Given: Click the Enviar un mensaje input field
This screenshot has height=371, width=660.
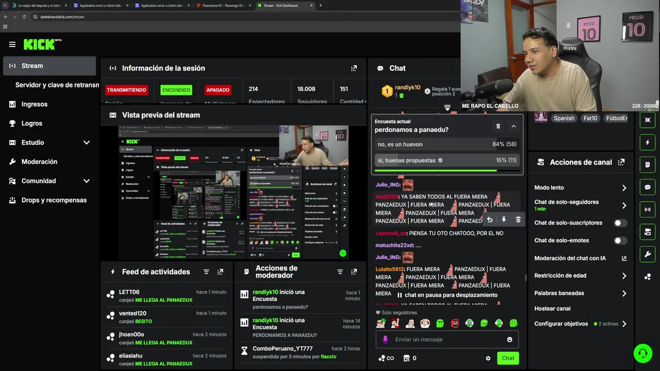Looking at the screenshot, I should [x=447, y=339].
